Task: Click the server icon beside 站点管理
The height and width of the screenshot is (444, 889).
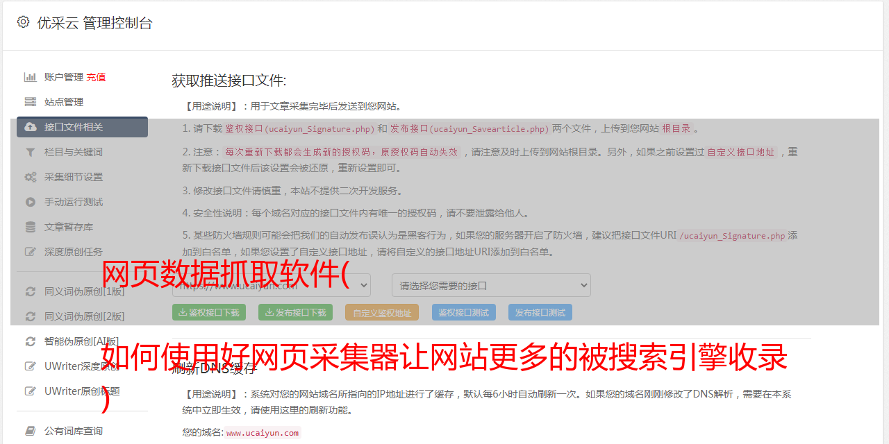Action: [31, 102]
